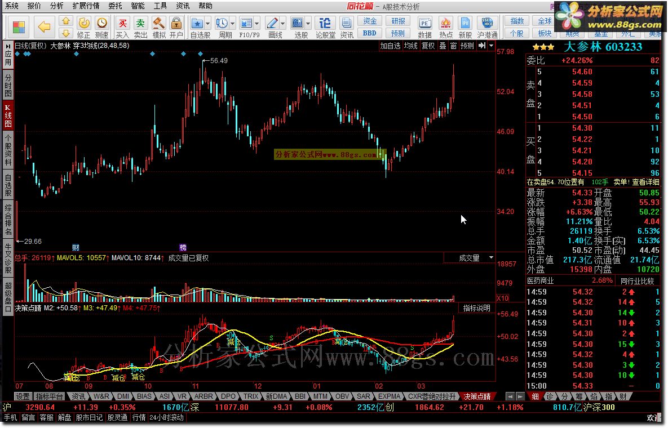Toggle the 复权 price adjustment button
This screenshot has height=428, width=668.
click(x=428, y=46)
